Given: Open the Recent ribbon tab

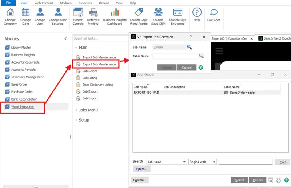Looking at the screenshot, I should click(x=104, y=3).
